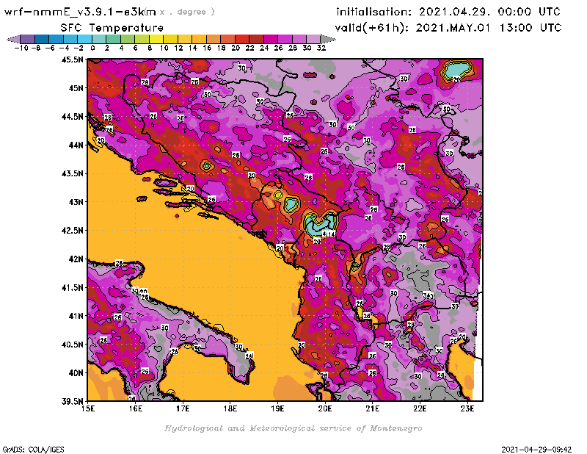Click the 21E longitude axis label
The width and height of the screenshot is (587, 454).
(373, 408)
